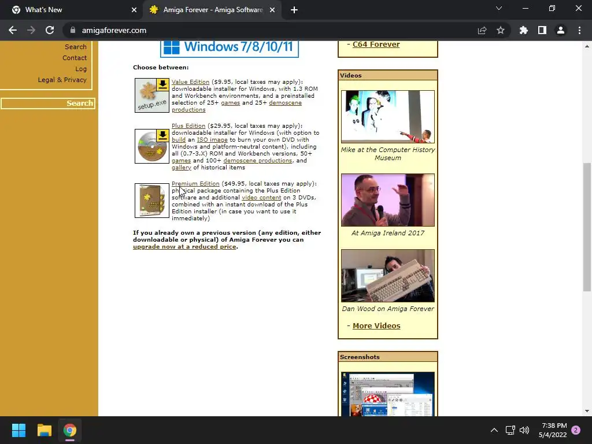Play Mike at Computer History Museum video
592x444 pixels.
pos(388,116)
